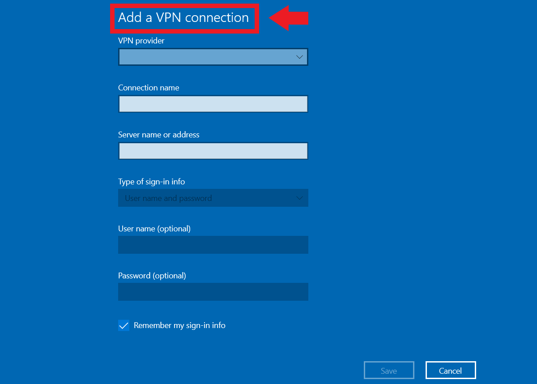The image size is (537, 384).
Task: Click the 'User name (optional)' label
Action: 154,229
